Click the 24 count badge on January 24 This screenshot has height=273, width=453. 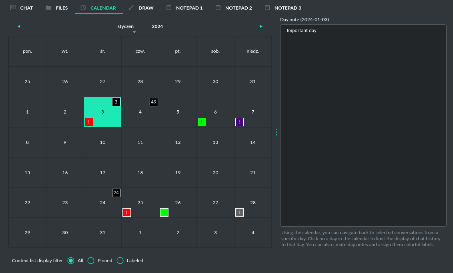click(x=116, y=193)
